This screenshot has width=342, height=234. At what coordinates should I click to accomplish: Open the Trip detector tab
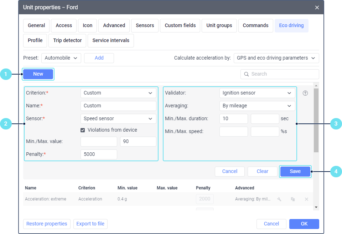click(68, 41)
